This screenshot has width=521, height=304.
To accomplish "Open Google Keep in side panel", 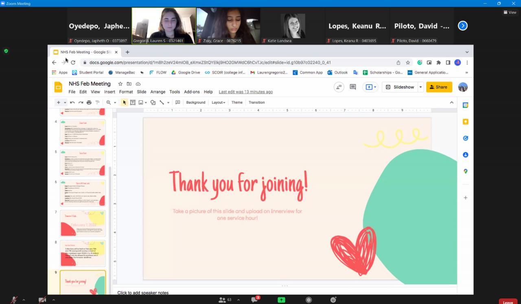I will pos(465,122).
